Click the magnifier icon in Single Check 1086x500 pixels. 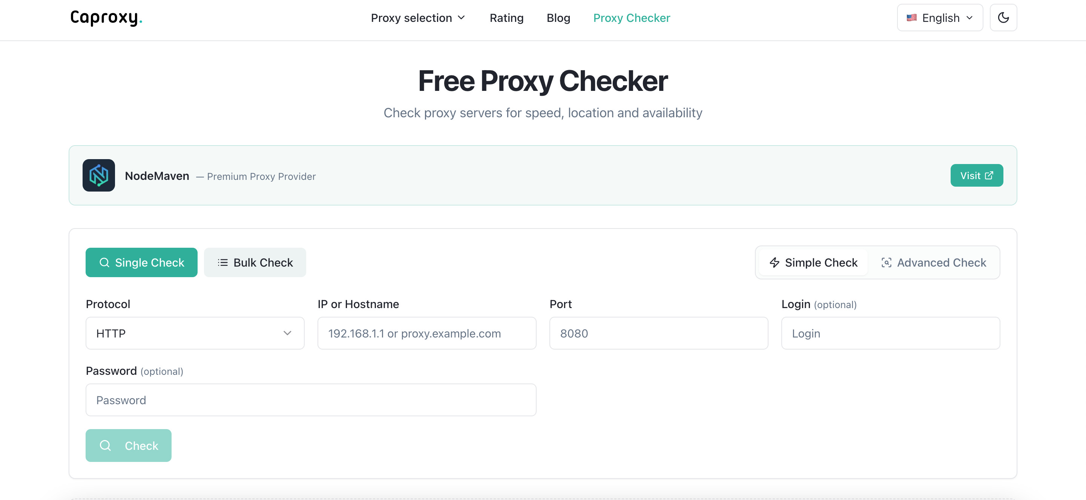click(104, 262)
